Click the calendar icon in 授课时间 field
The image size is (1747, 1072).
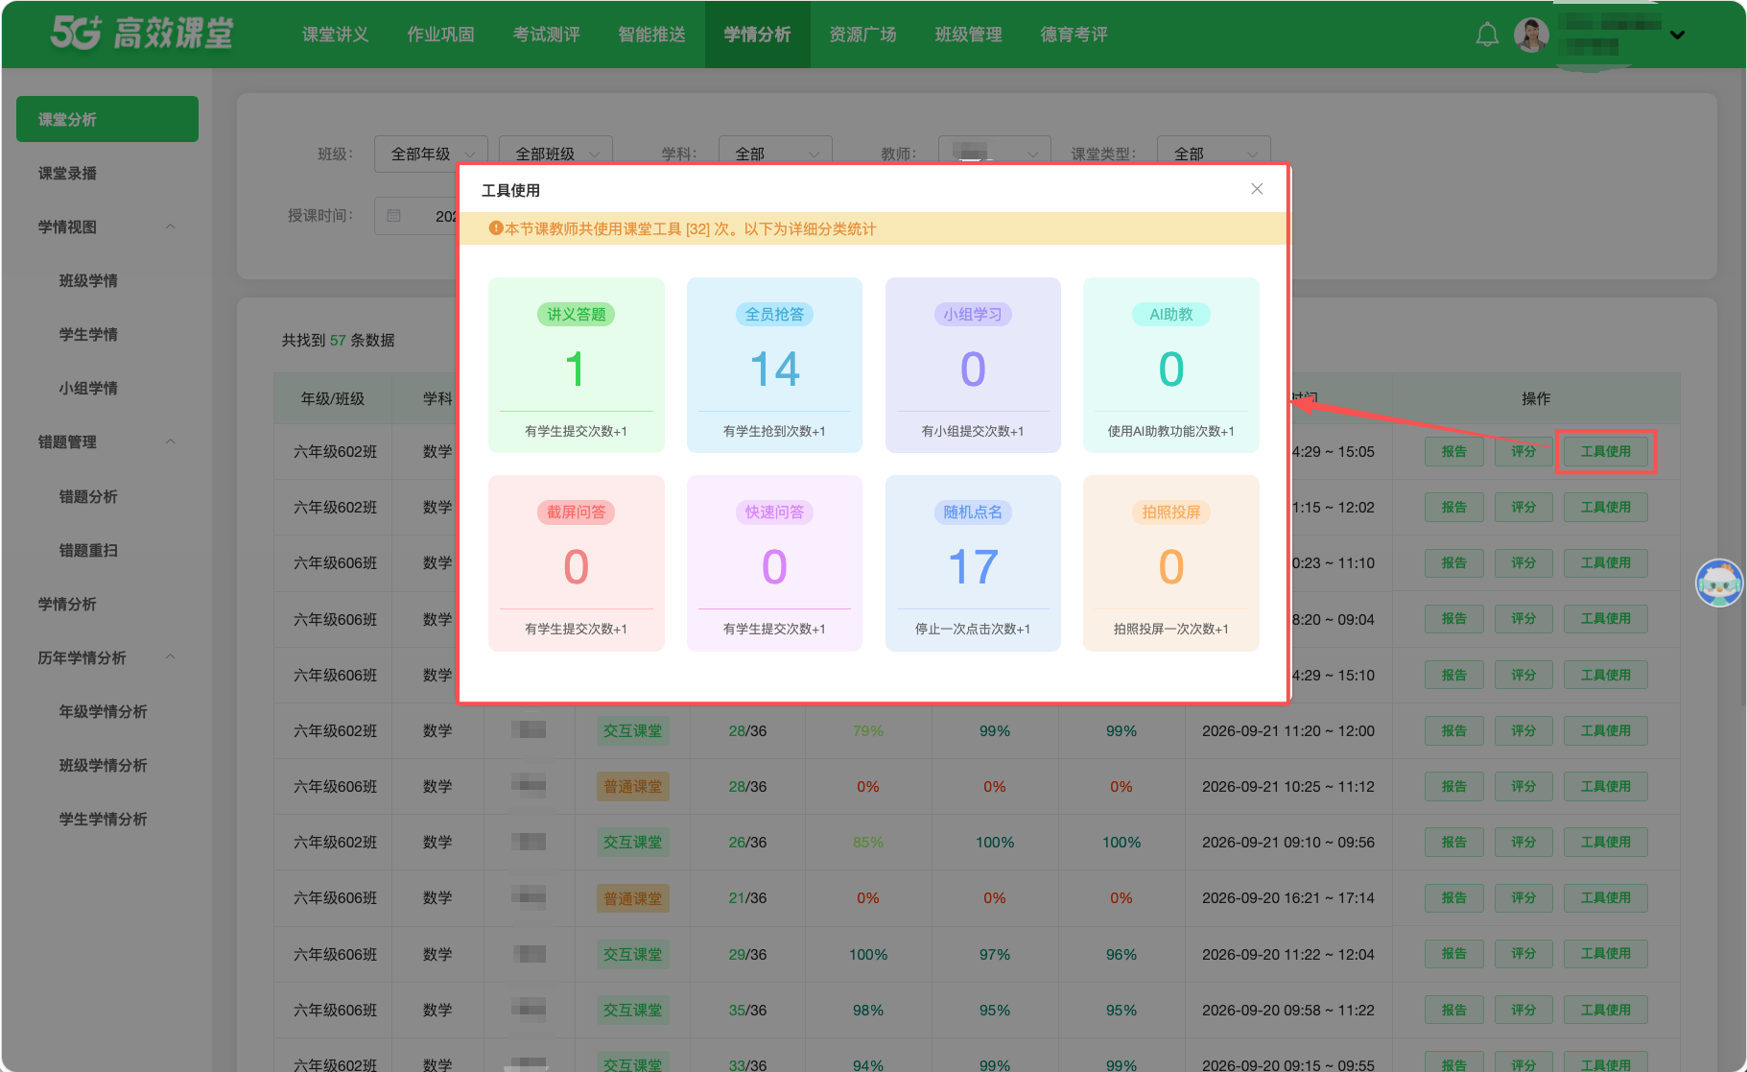(x=393, y=216)
